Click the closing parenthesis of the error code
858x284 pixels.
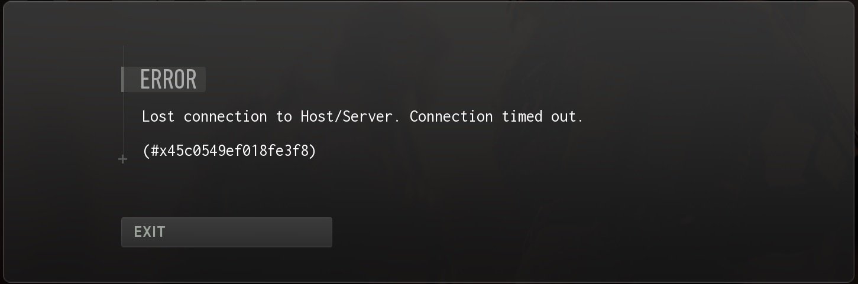coord(313,151)
